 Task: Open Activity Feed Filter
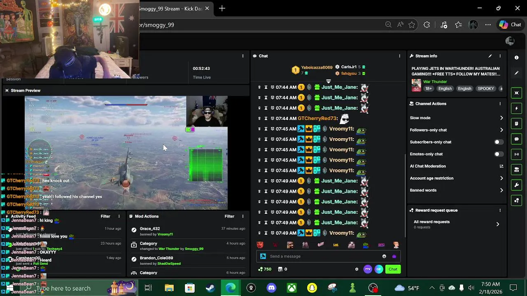pos(105,216)
